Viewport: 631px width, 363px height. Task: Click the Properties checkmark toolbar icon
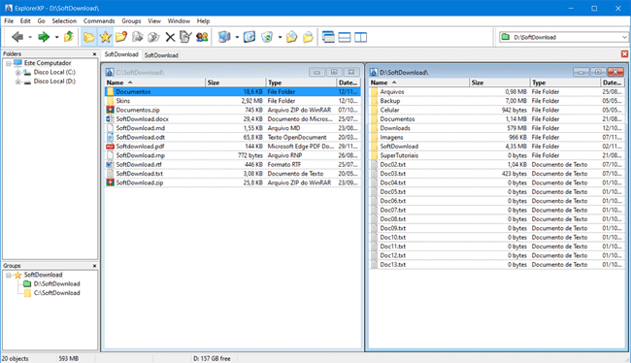(185, 37)
